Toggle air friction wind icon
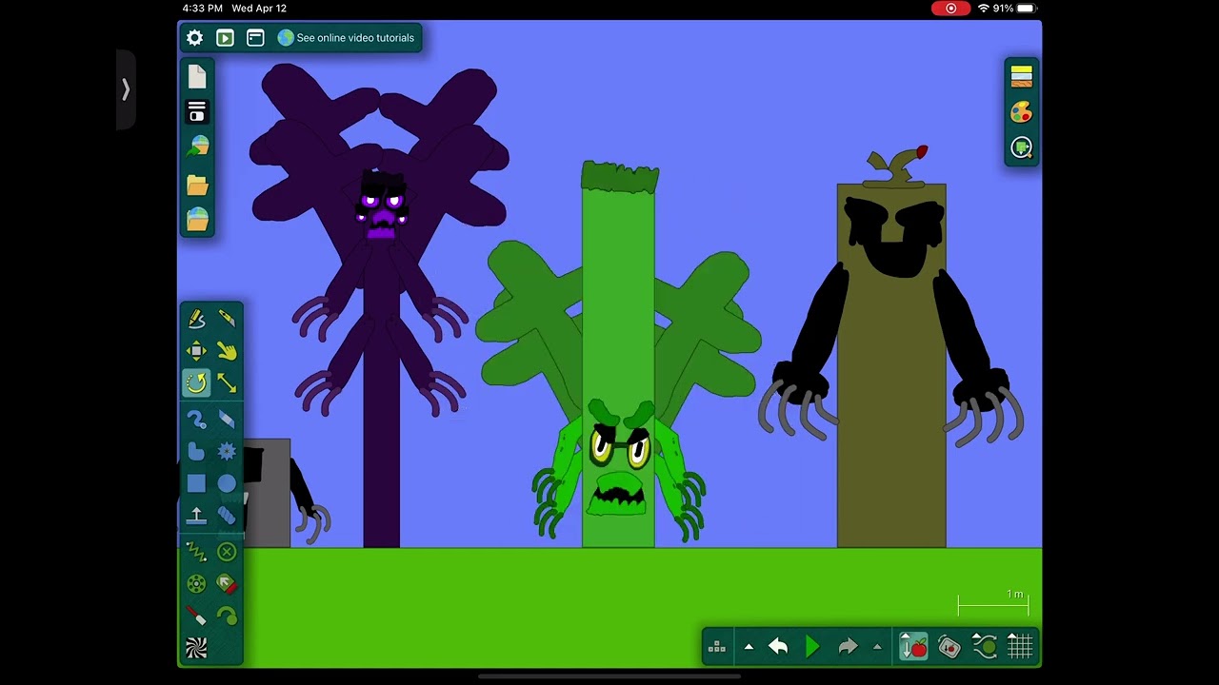Viewport: 1219px width, 685px height. tap(985, 647)
